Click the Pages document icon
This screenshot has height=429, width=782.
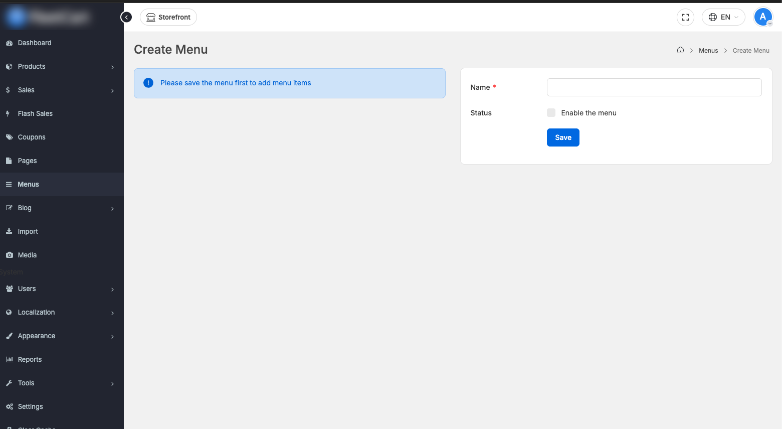tap(8, 161)
